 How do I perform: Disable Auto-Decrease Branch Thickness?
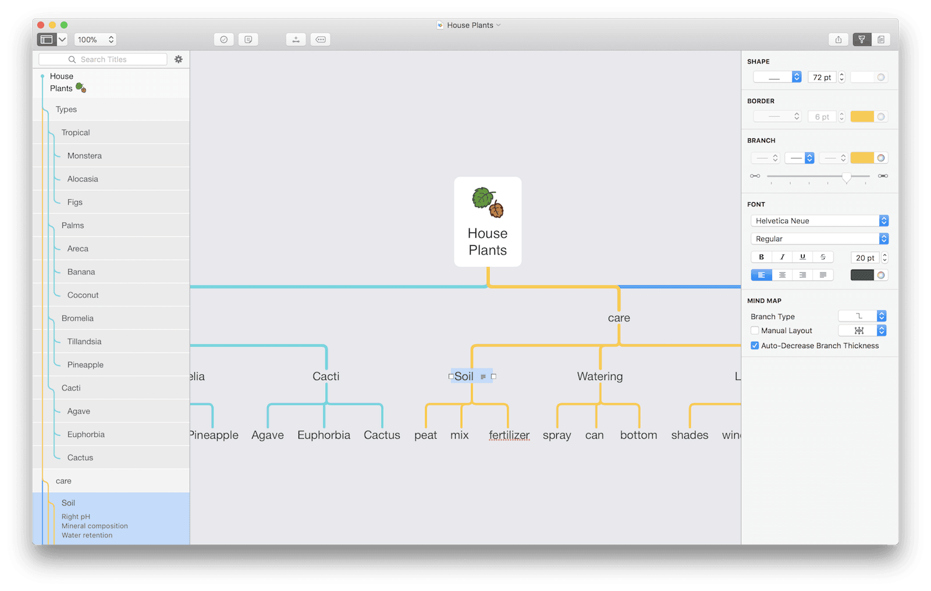(x=755, y=345)
